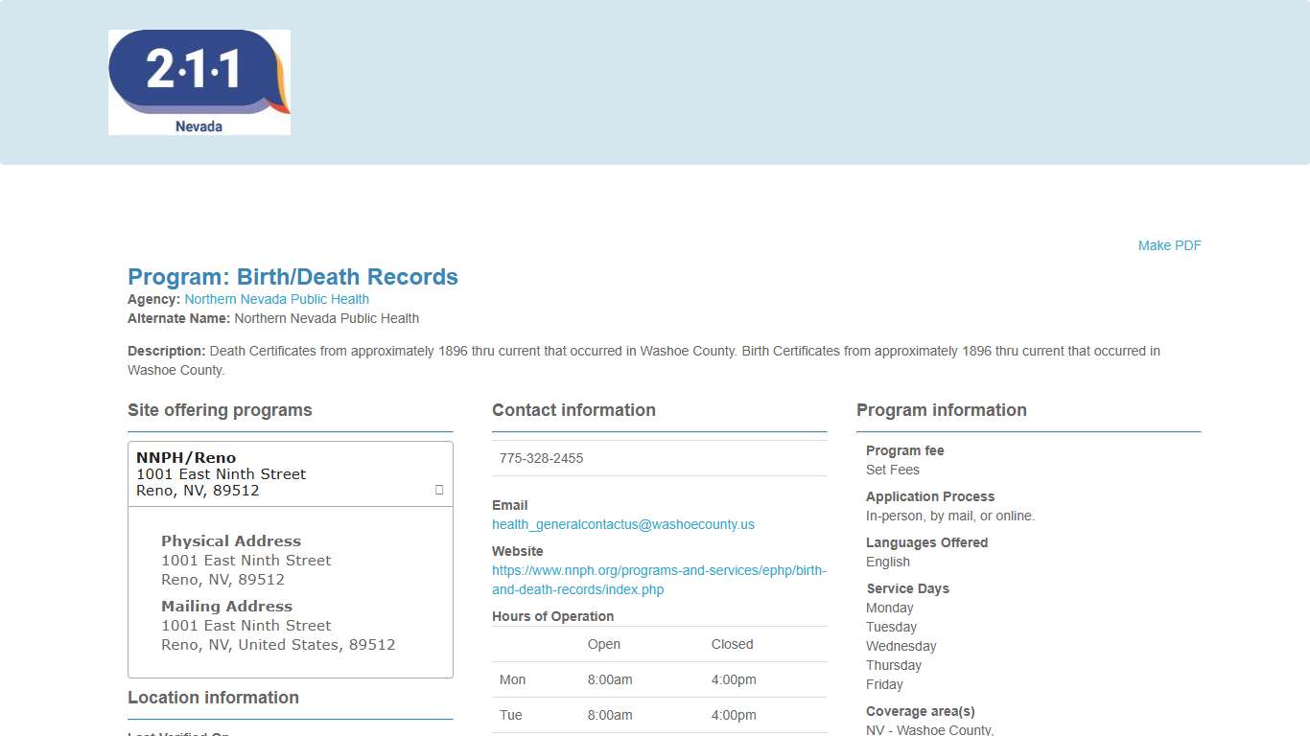The image size is (1310, 736).
Task: Click the Site offering programs section header
Action: coord(220,410)
